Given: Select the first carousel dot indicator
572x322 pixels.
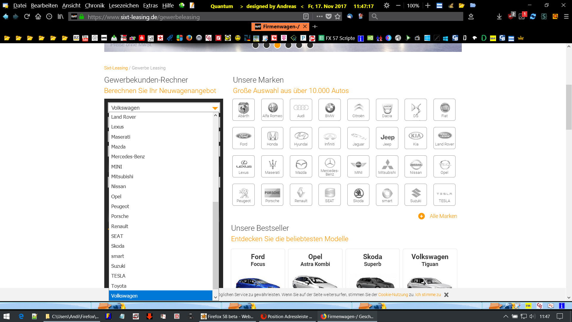Looking at the screenshot, I should 255,45.
